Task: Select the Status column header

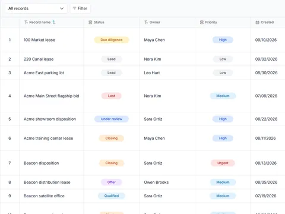Action: point(112,23)
